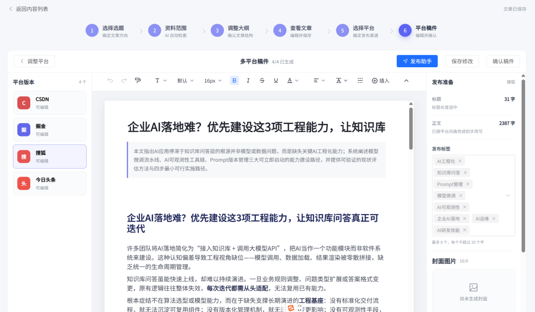Viewport: 535px width, 312px height.
Task: Toggle italic formatting button
Action: click(x=248, y=81)
